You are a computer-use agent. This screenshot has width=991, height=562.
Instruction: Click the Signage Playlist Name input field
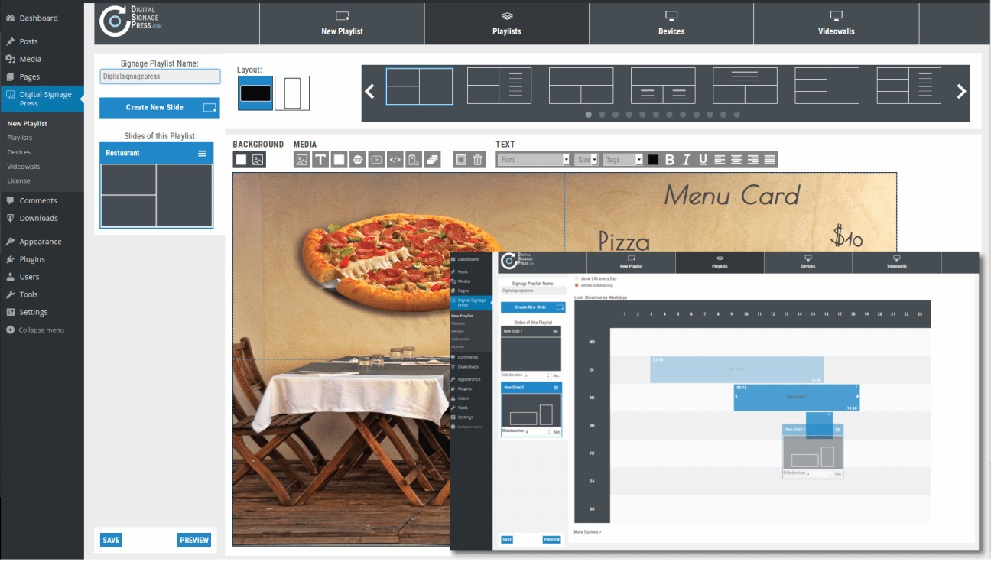(x=159, y=76)
